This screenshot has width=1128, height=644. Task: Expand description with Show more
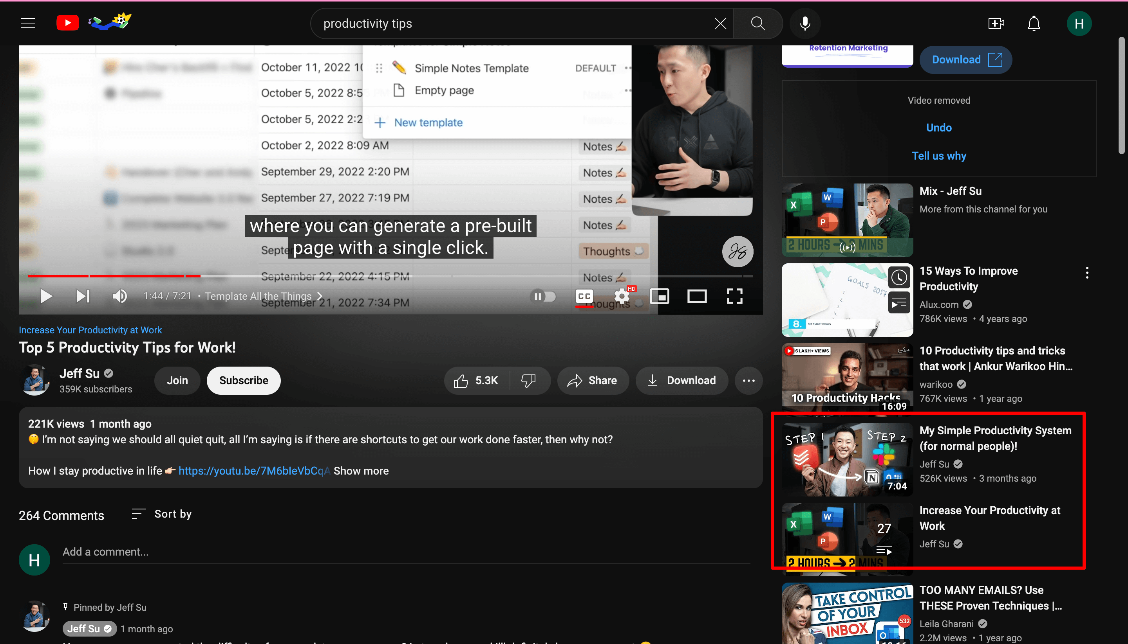(x=361, y=471)
